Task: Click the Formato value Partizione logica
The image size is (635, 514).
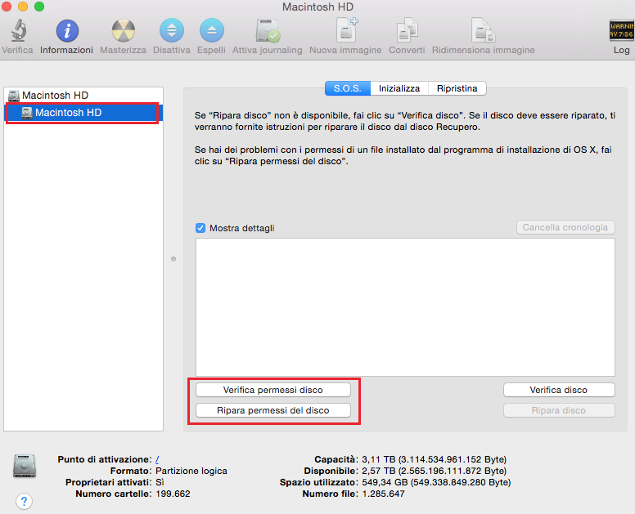Action: point(191,471)
